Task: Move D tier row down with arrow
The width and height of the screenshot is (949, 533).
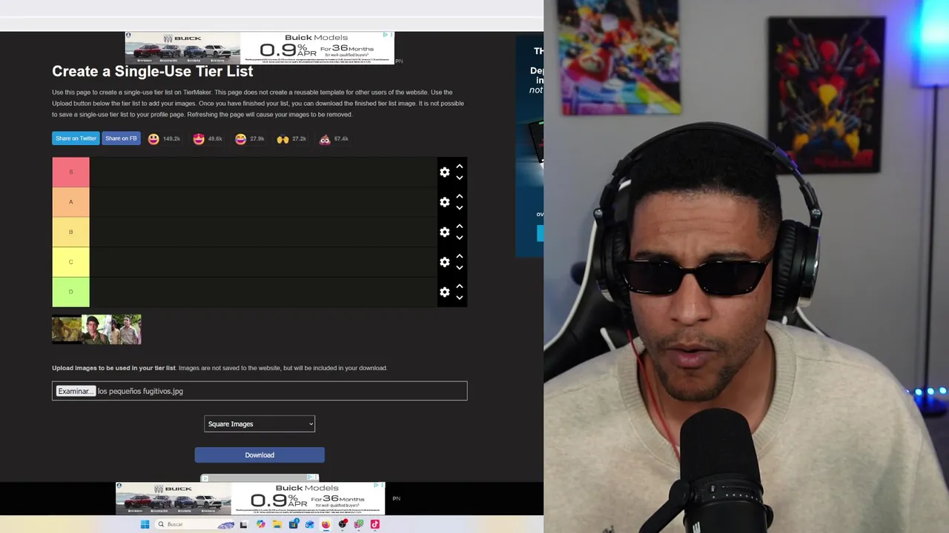Action: (x=460, y=298)
